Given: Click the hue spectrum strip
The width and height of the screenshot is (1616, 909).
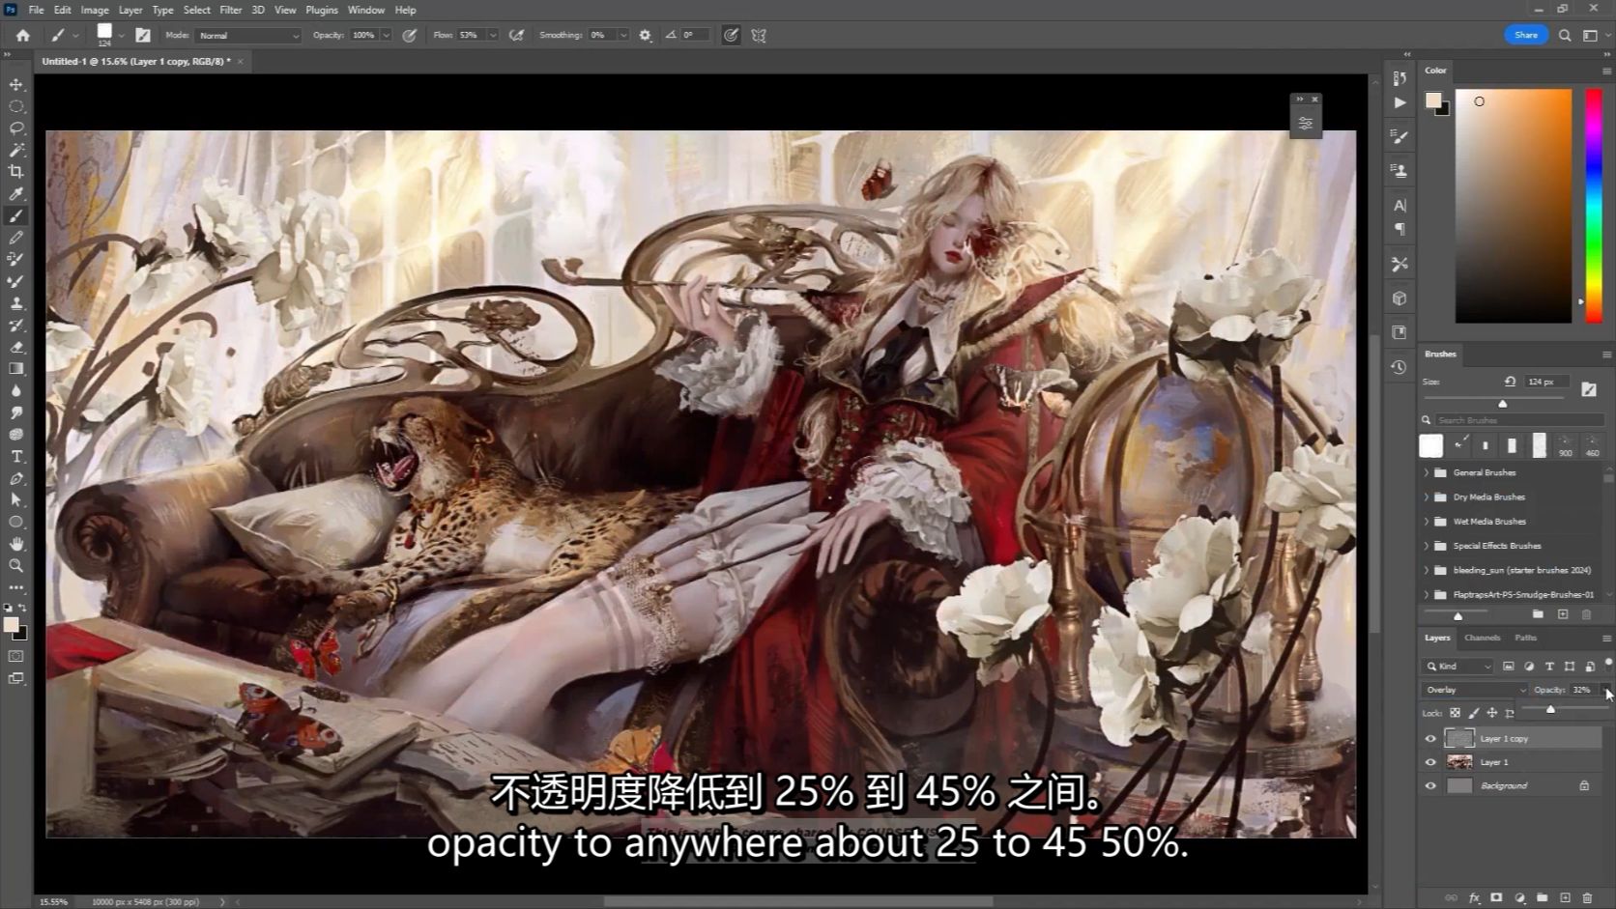Looking at the screenshot, I should pyautogui.click(x=1594, y=206).
